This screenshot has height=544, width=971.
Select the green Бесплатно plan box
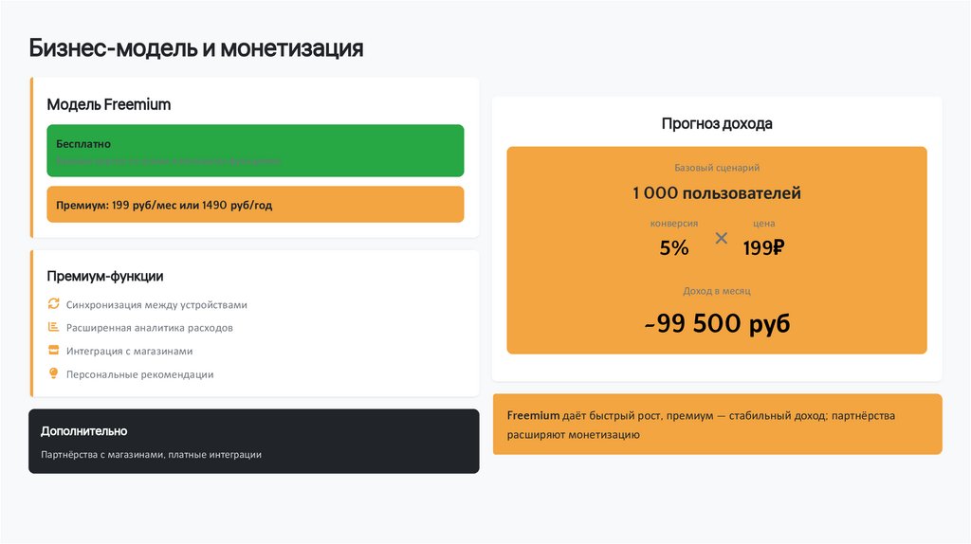[255, 151]
